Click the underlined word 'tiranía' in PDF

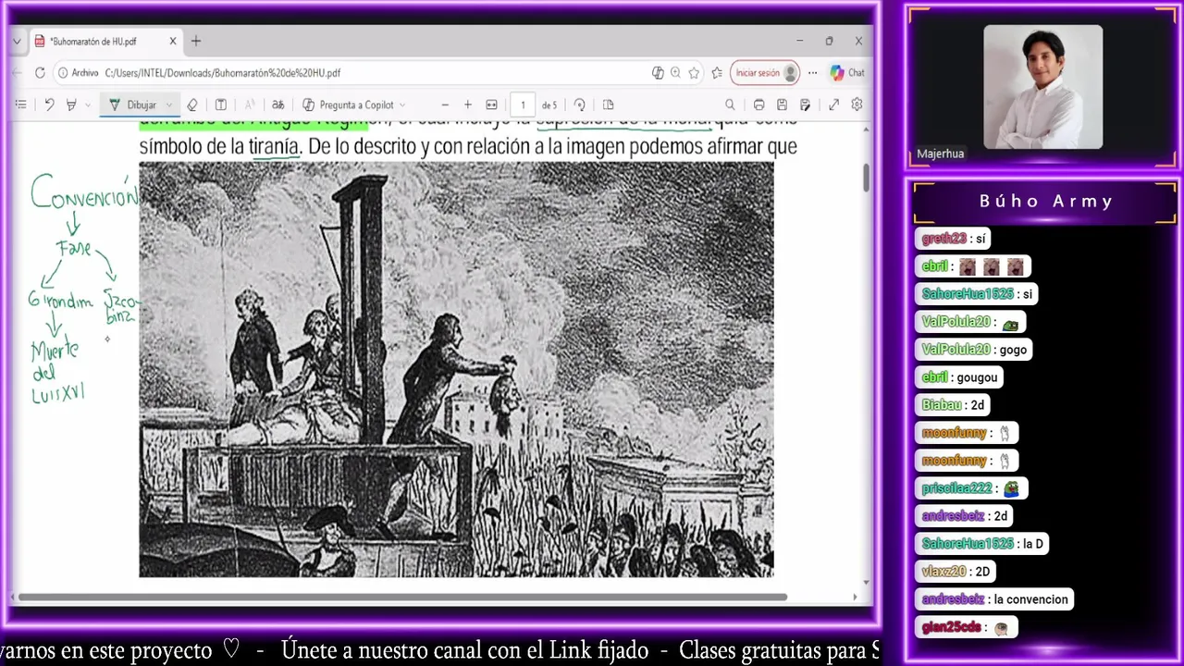[275, 146]
